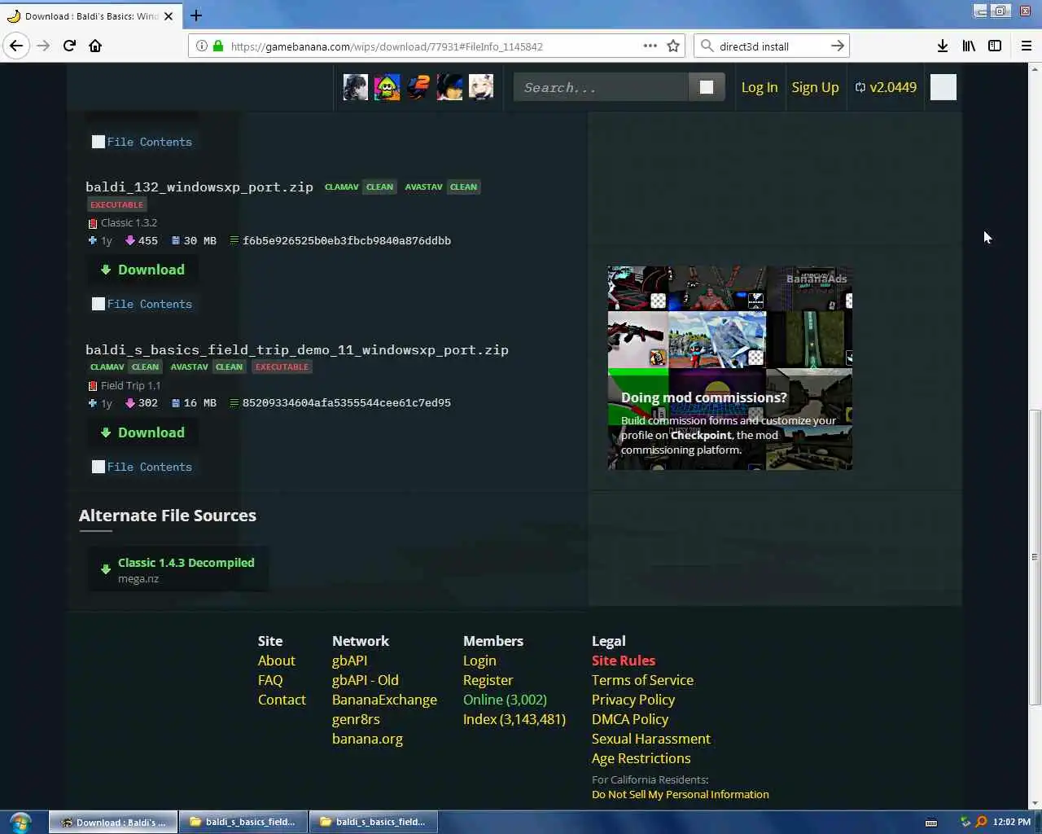
Task: Click the search go arrow in search bar
Action: tap(838, 46)
